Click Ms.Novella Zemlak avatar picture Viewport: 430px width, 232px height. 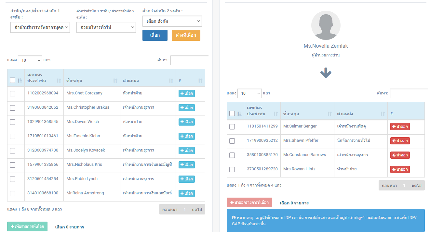tap(326, 26)
